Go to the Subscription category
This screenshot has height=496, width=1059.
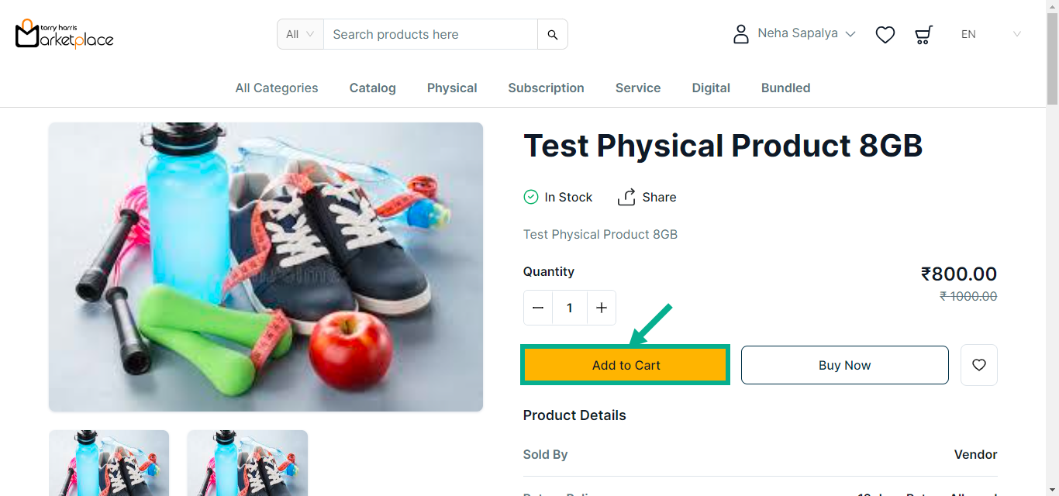[x=546, y=88]
